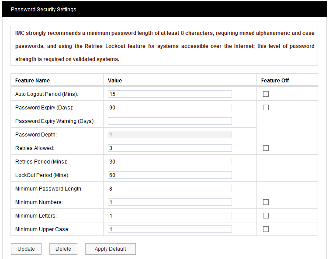The image size is (329, 259).
Task: Click the Minimum Letters text box
Action: click(x=170, y=216)
